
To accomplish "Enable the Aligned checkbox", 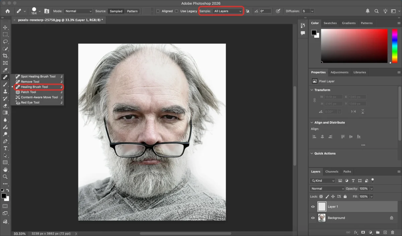I will (x=158, y=11).
